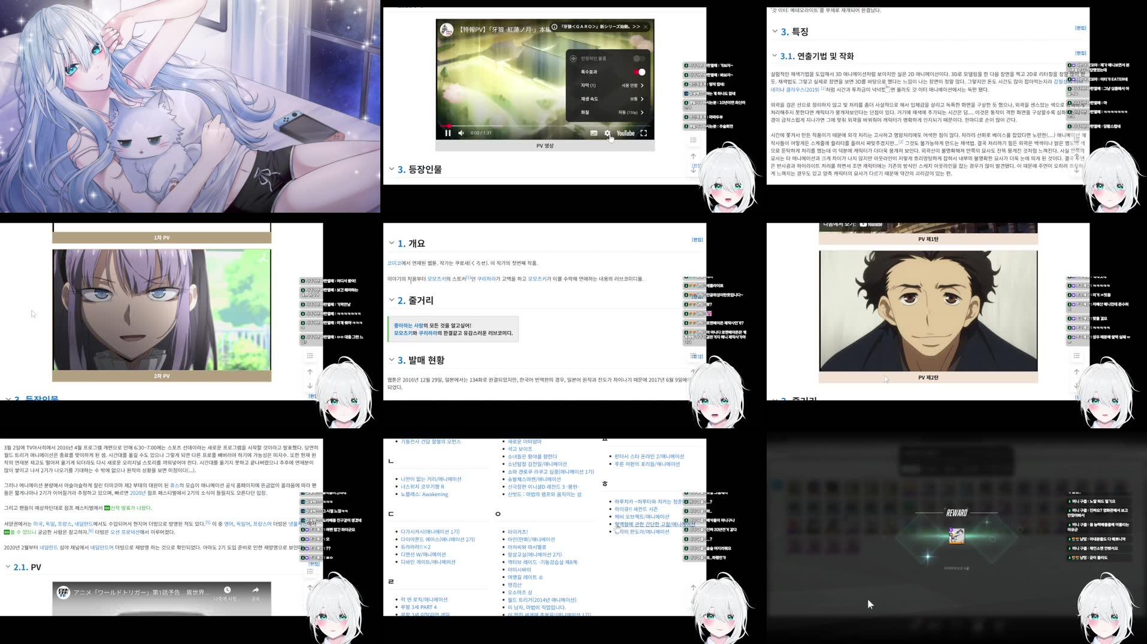The height and width of the screenshot is (644, 1147).
Task: Click the [편집] edit link next to '3. 특징'
Action: tap(1082, 28)
